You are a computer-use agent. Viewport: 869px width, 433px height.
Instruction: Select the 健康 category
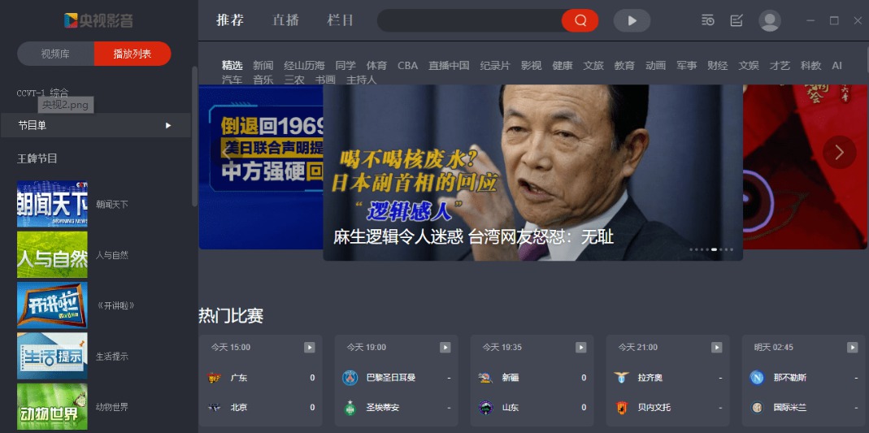point(562,65)
